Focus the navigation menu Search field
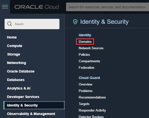This screenshot has width=149, height=118. [32, 24]
